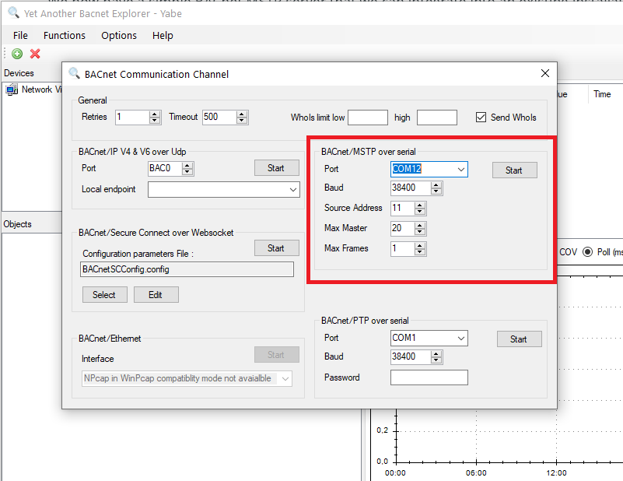Click the Select configuration file button
Viewport: 623px width, 481px height.
pos(105,294)
